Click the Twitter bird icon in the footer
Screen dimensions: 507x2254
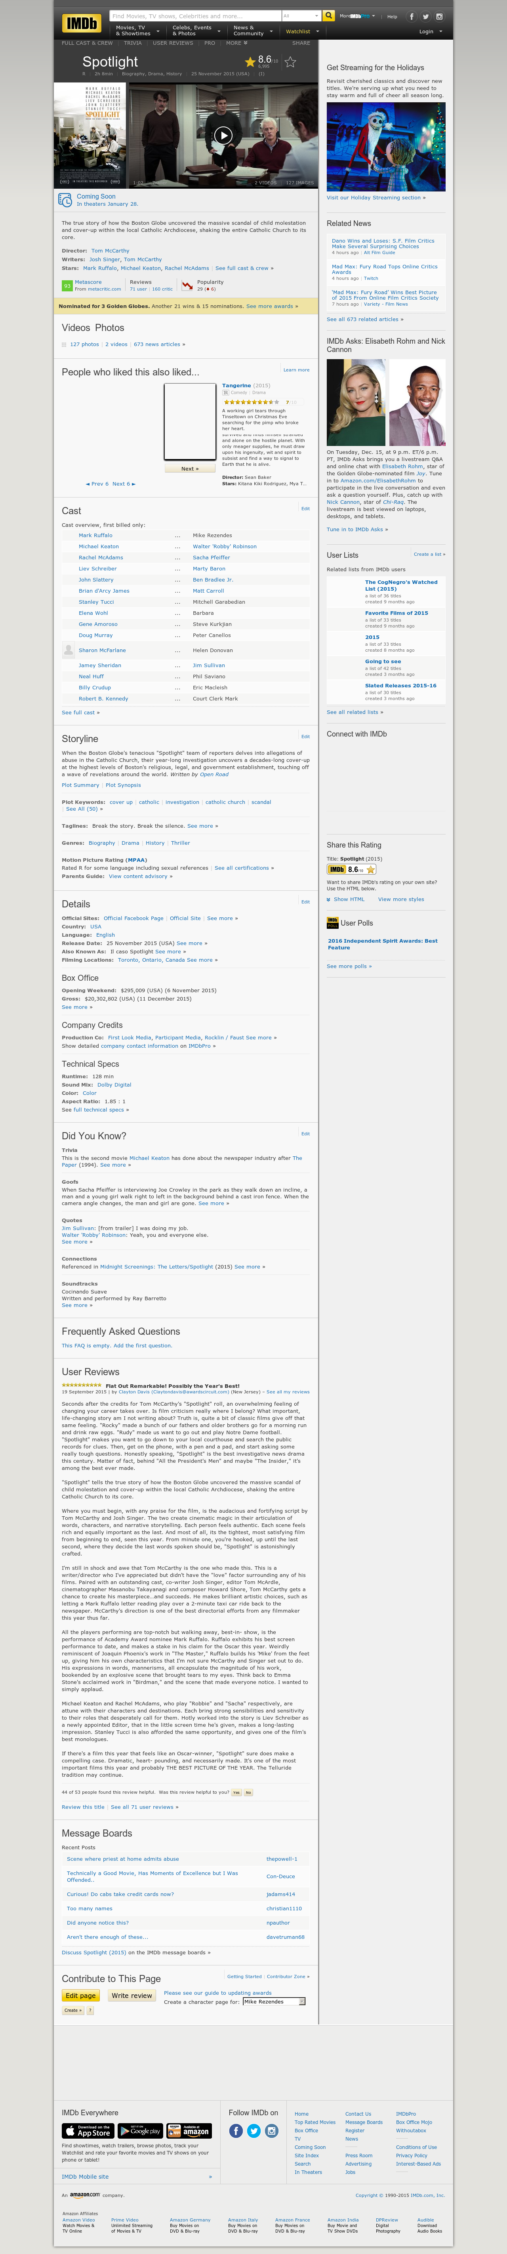click(x=253, y=2131)
